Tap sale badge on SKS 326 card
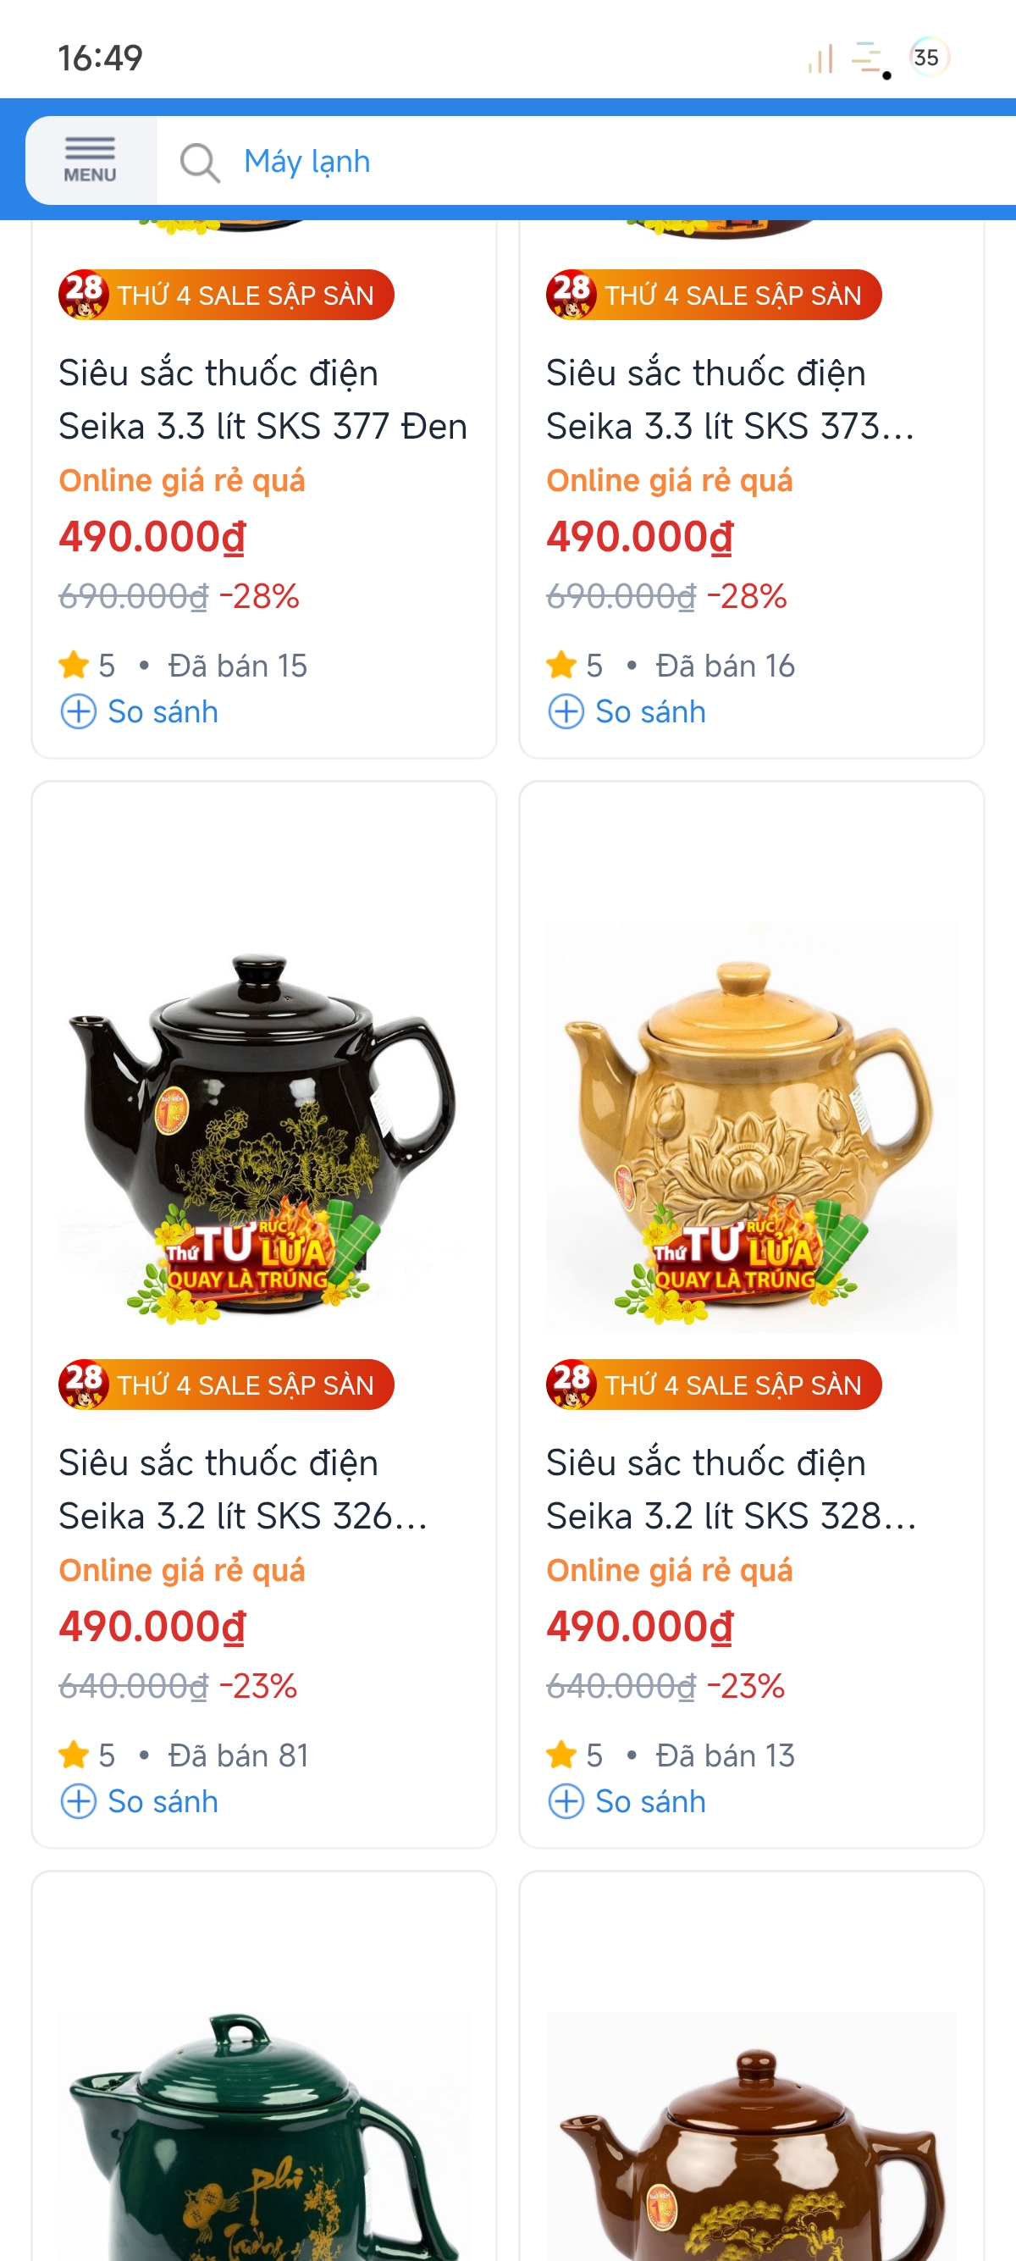The width and height of the screenshot is (1016, 2261). point(226,1385)
